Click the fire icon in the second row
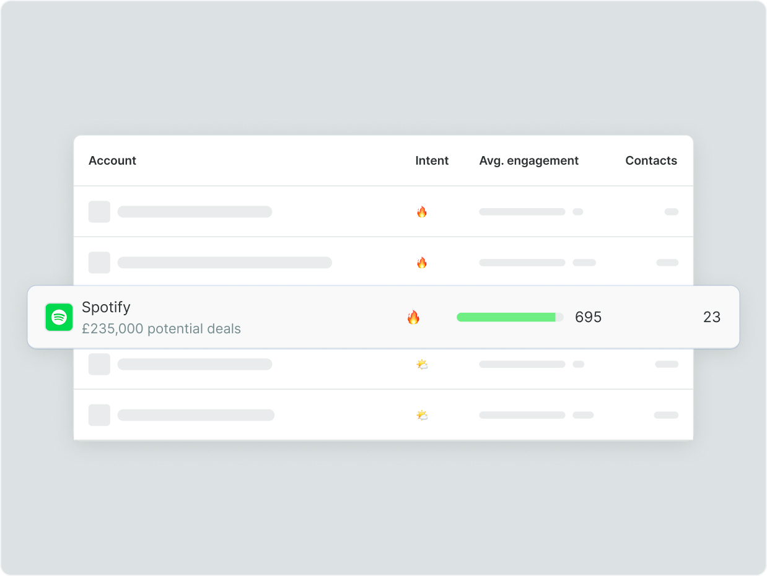767x576 pixels. pyautogui.click(x=422, y=262)
